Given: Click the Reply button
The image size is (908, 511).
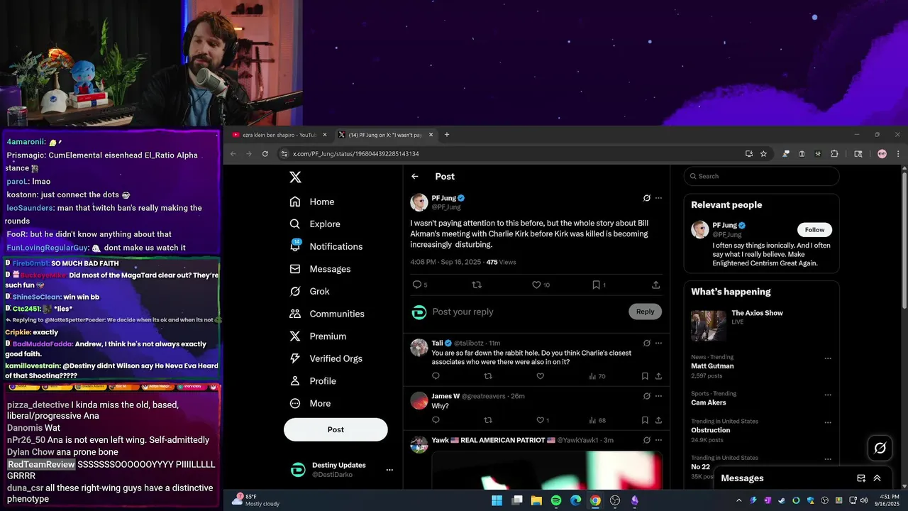Looking at the screenshot, I should pos(645,312).
